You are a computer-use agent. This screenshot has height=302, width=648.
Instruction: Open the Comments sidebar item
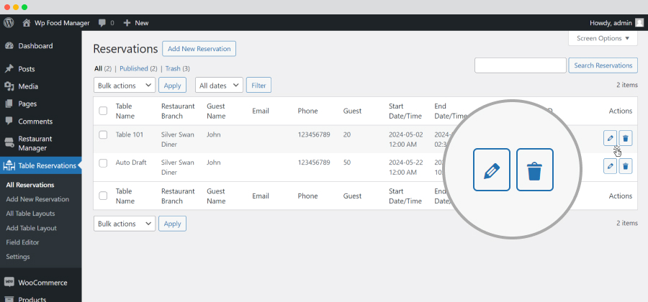40,122
